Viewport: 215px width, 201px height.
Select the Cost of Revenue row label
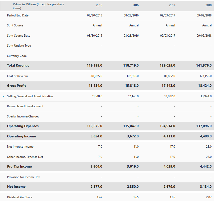pyautogui.click(x=19, y=76)
